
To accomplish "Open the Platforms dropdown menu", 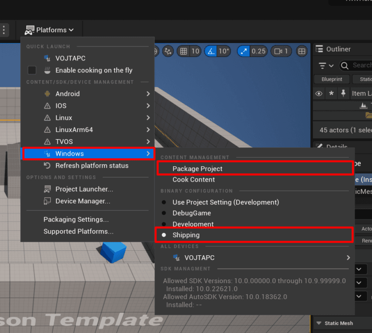I will click(x=49, y=30).
